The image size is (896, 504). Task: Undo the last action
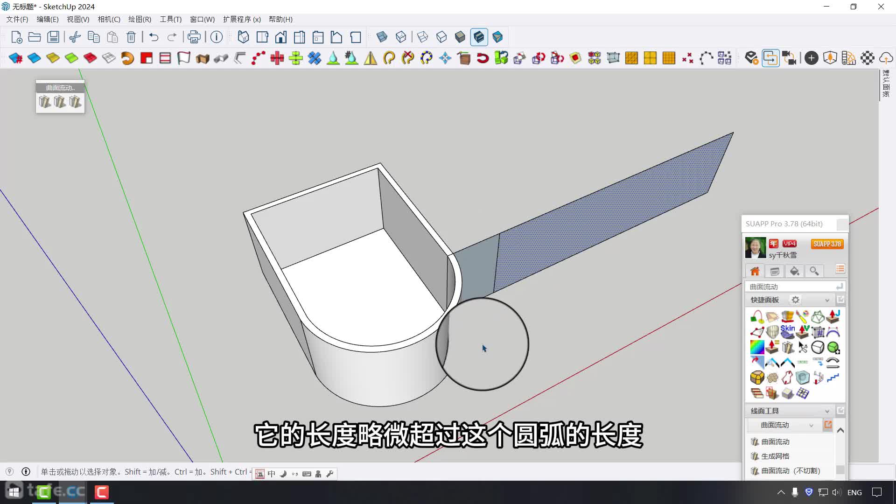(154, 37)
